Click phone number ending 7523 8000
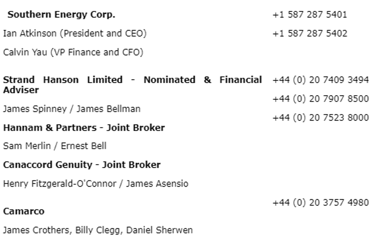The image size is (379, 239). pyautogui.click(x=321, y=118)
